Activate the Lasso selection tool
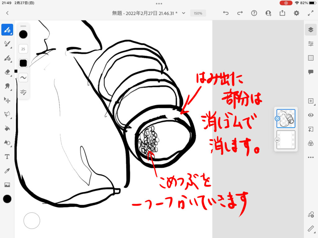This screenshot has width=318, height=238. pyautogui.click(x=7, y=114)
